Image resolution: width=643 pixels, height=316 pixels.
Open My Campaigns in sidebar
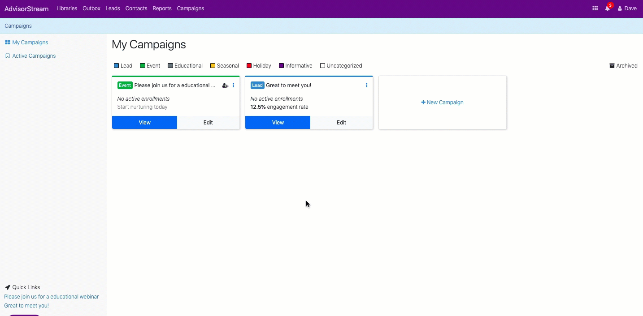tap(30, 43)
